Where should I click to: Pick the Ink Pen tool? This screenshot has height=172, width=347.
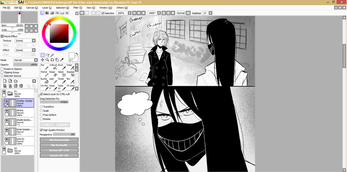[x=44, y=87]
